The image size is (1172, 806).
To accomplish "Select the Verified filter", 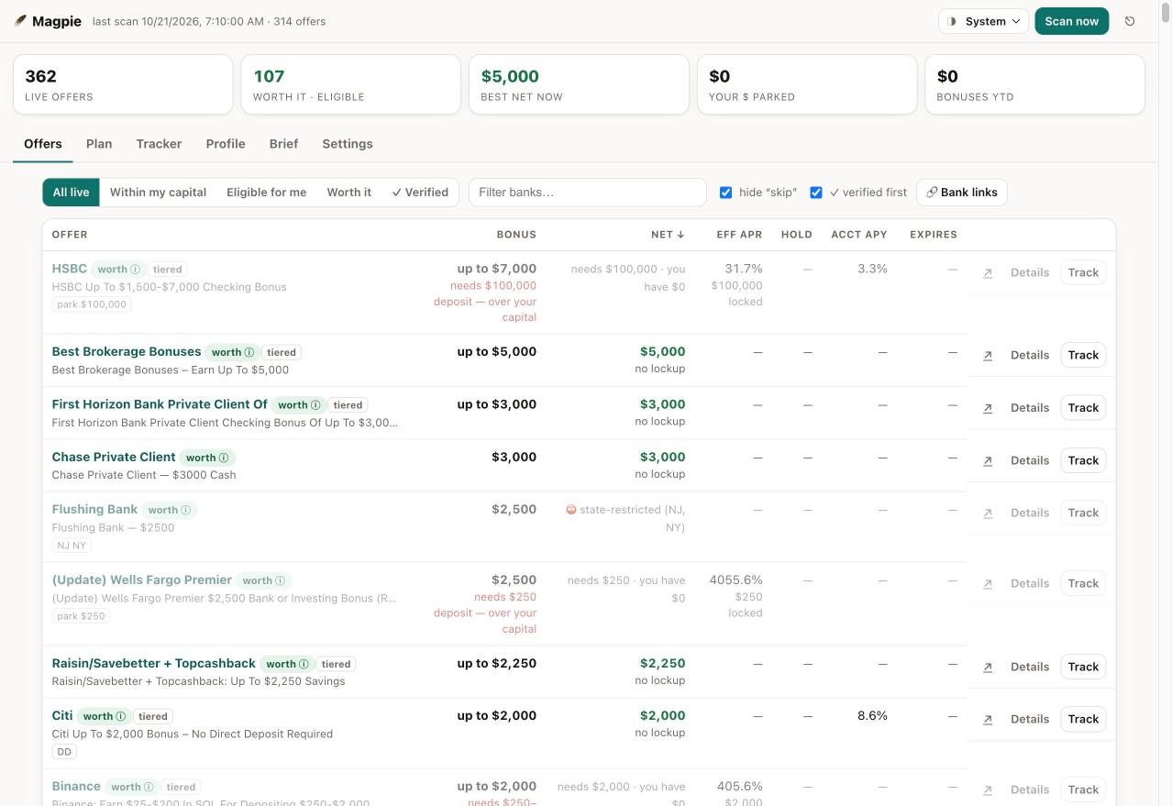I will (420, 193).
